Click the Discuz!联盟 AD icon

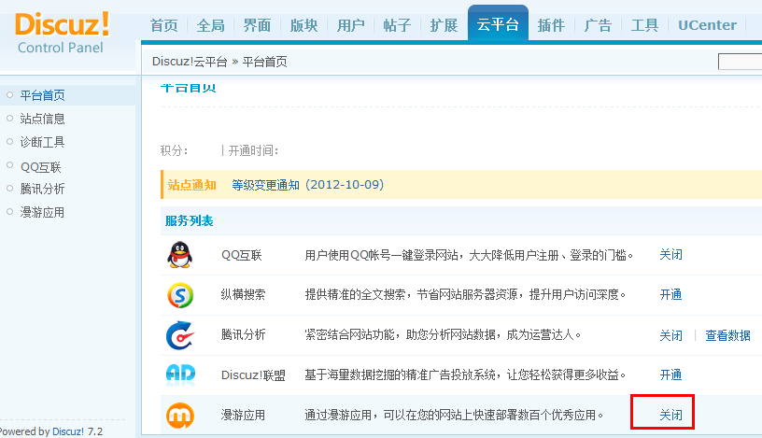click(180, 374)
